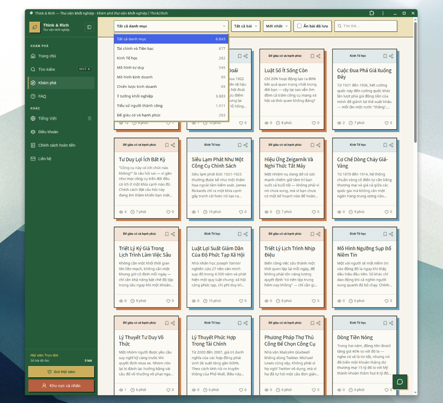This screenshot has width=443, height=403.
Task: Select Khám phá in sidebar
Action: [x=61, y=83]
